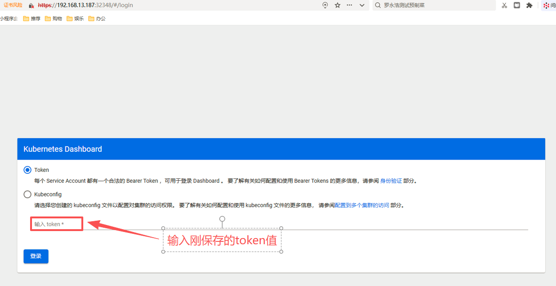Open the 身份验证 link
Viewport: 556px width, 286px height.
click(x=391, y=181)
